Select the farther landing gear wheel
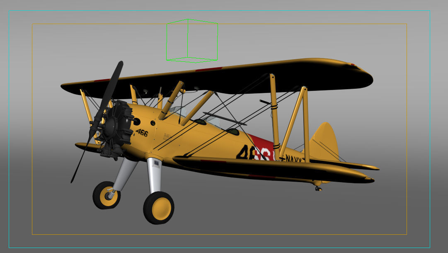The width and height of the screenshot is (448, 253). coord(106,195)
